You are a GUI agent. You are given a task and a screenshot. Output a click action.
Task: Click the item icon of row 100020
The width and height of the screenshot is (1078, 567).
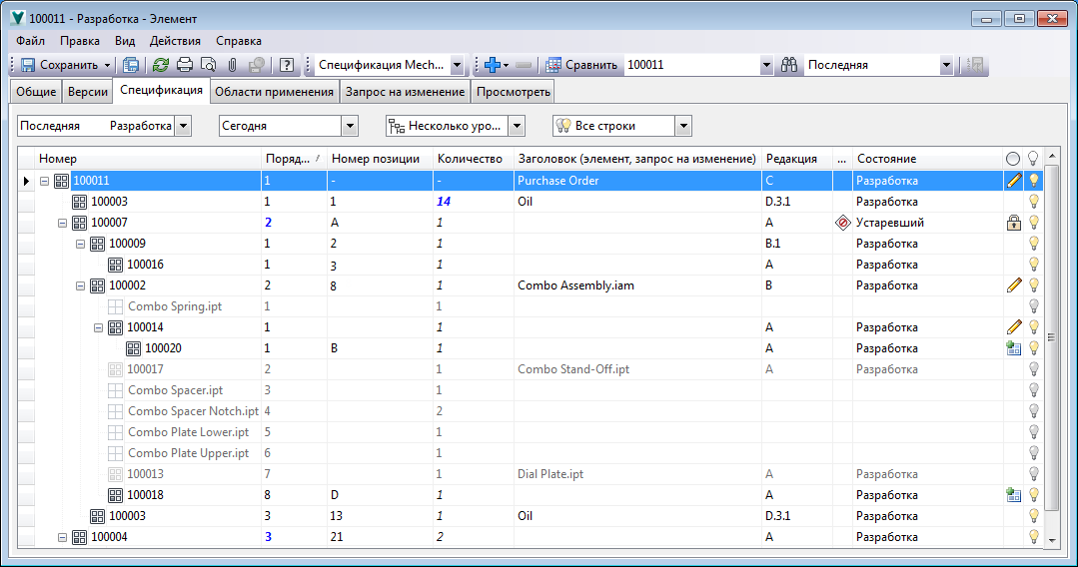click(x=133, y=348)
